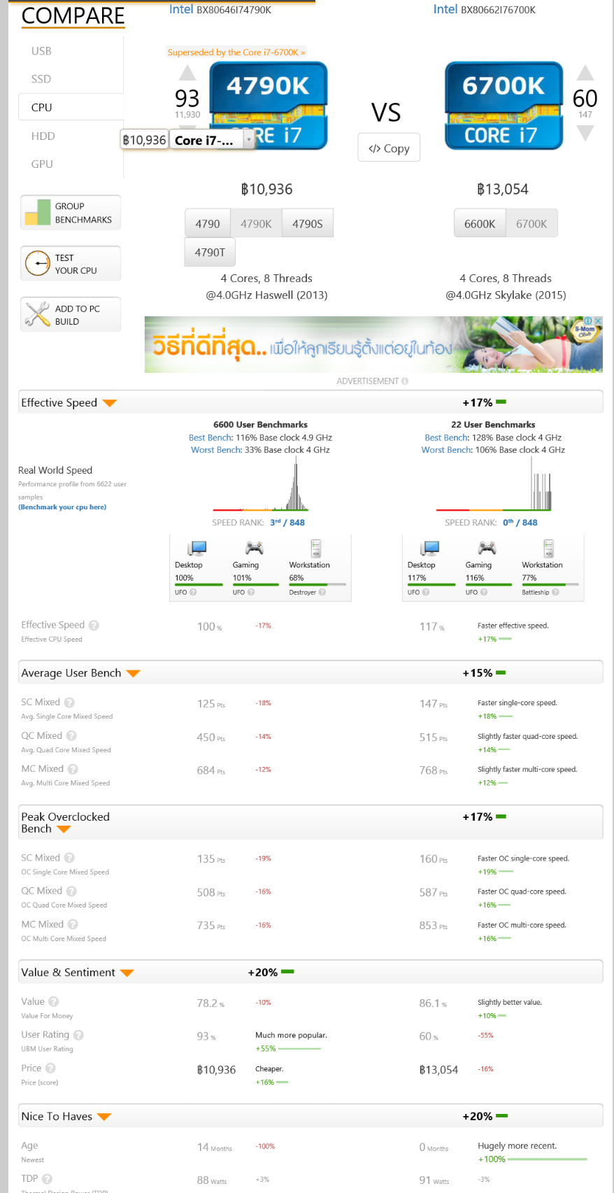Upvote the 6700K with the up arrow
The height and width of the screenshot is (1193, 614).
tap(585, 73)
